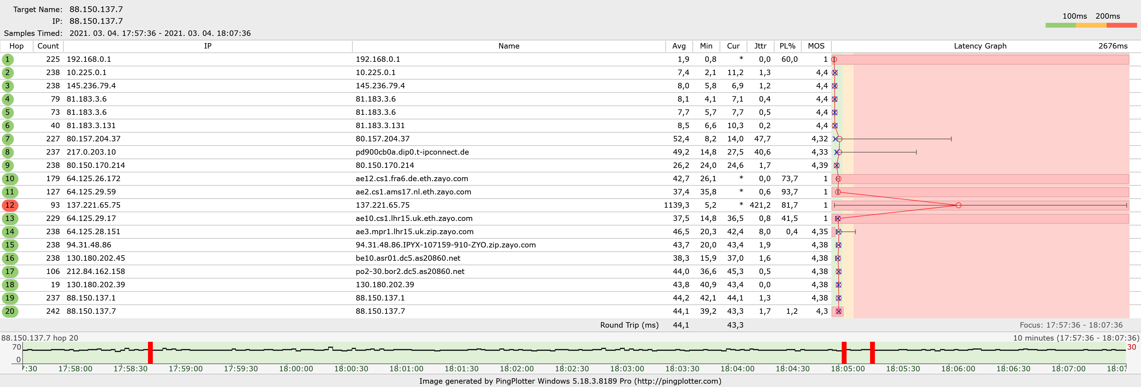The height and width of the screenshot is (387, 1141).
Task: Sort by the Hop column header
Action: coord(16,46)
